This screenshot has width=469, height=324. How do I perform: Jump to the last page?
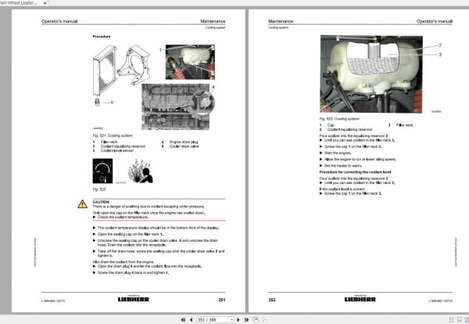(246, 320)
